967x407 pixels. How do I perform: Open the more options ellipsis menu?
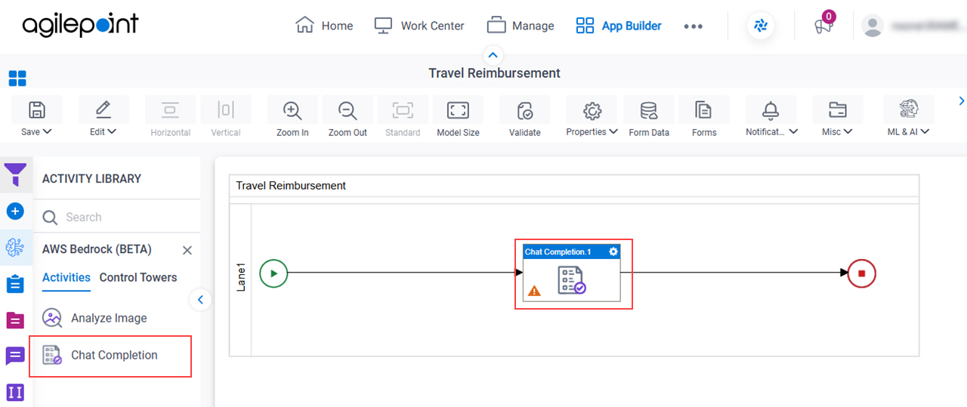point(694,26)
